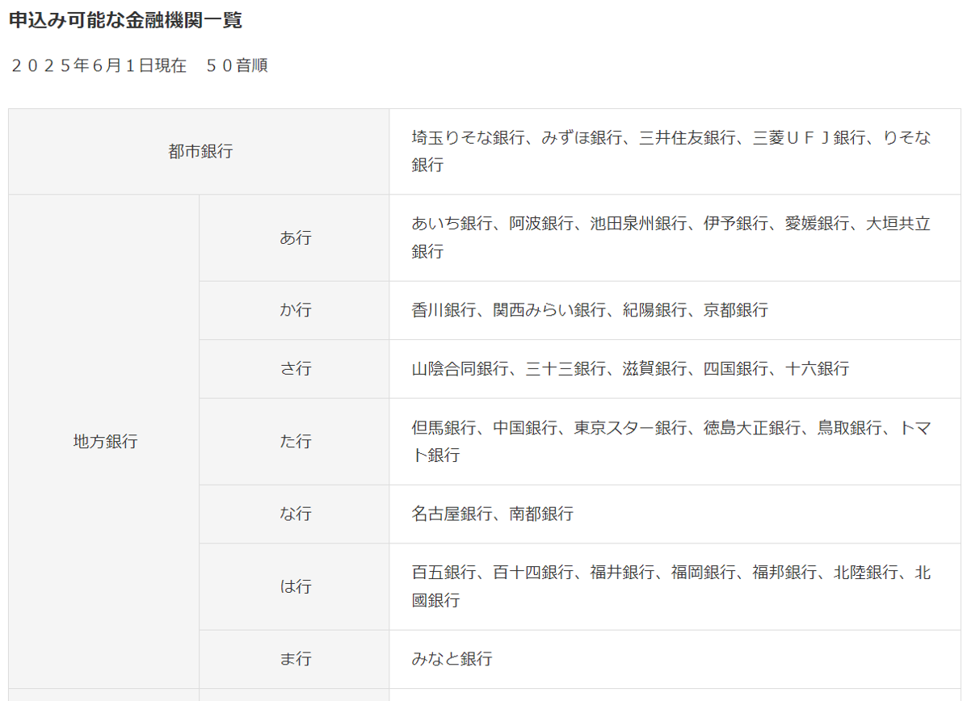The width and height of the screenshot is (967, 701).
Task: Select the bank name 南都銀行
Action: point(540,514)
